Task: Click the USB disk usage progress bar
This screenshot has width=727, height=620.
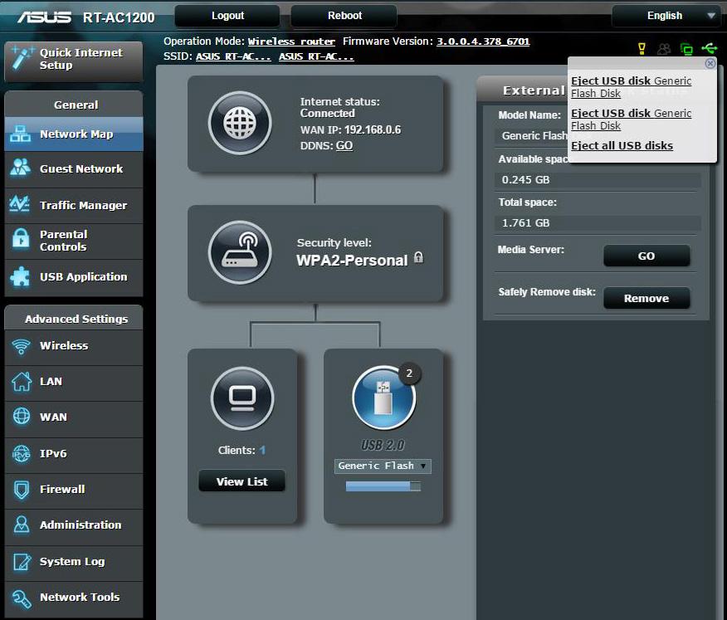Action: coord(383,486)
